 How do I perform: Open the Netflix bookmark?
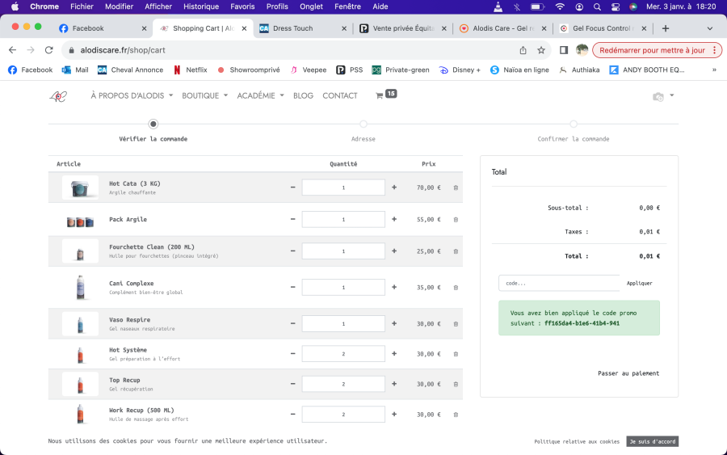click(190, 70)
